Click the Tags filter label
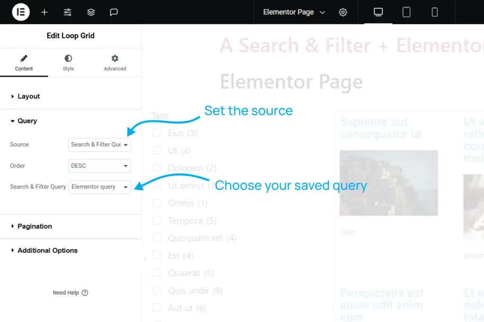The width and height of the screenshot is (484, 322). pos(160,116)
